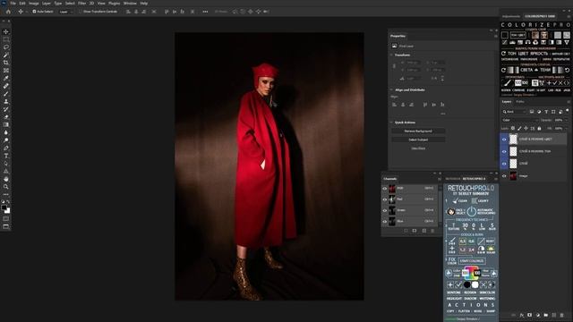
Task: Click the reset arrow beside ТОН in ColorizePro
Action: click(x=503, y=54)
